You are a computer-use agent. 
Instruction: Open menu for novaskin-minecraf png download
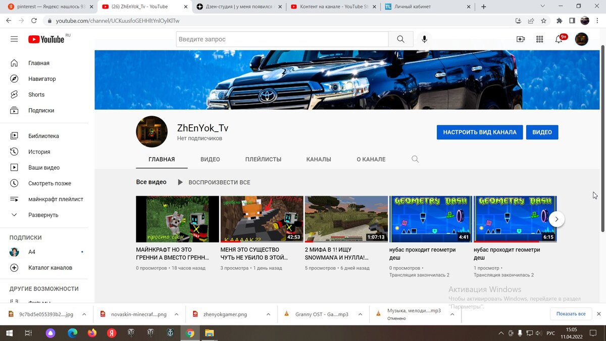tap(176, 314)
